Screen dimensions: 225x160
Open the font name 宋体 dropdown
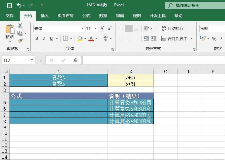pyautogui.click(x=82, y=29)
